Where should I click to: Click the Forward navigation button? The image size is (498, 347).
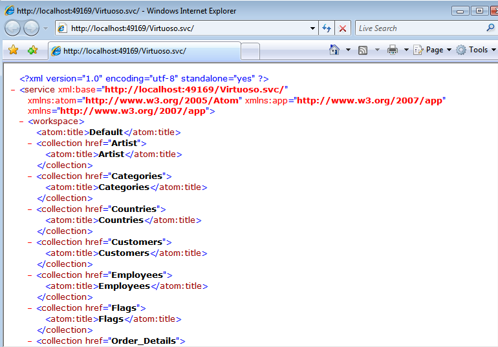30,28
